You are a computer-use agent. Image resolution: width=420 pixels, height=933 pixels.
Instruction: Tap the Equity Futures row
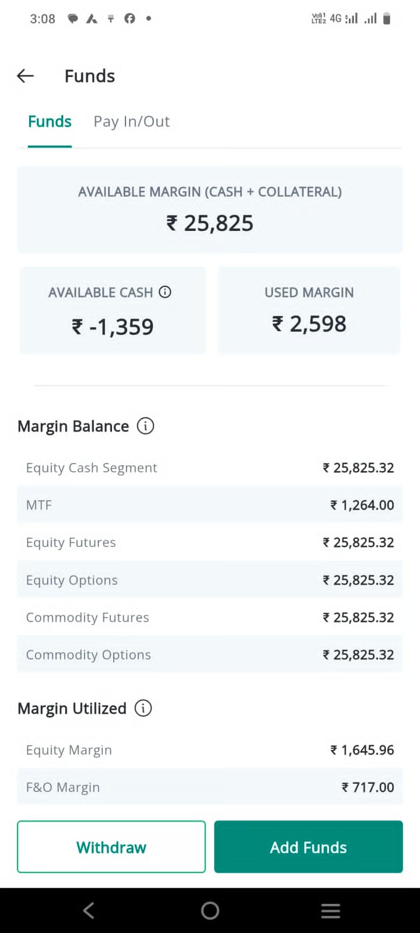pos(210,542)
